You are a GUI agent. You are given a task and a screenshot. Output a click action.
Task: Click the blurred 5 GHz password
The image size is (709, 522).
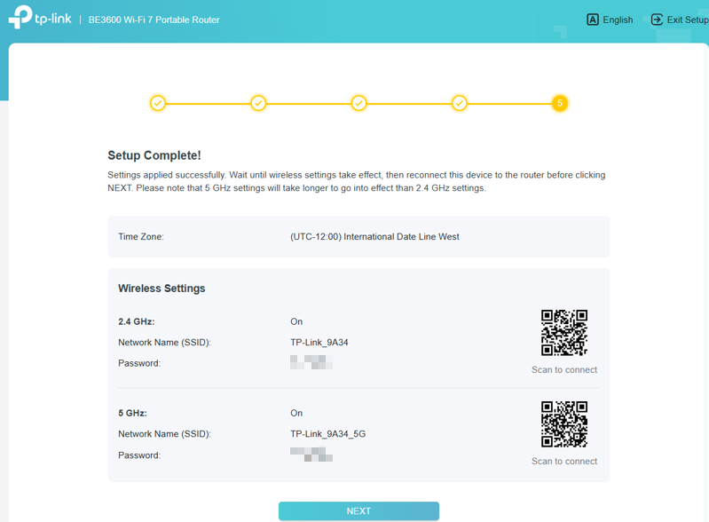coord(311,455)
